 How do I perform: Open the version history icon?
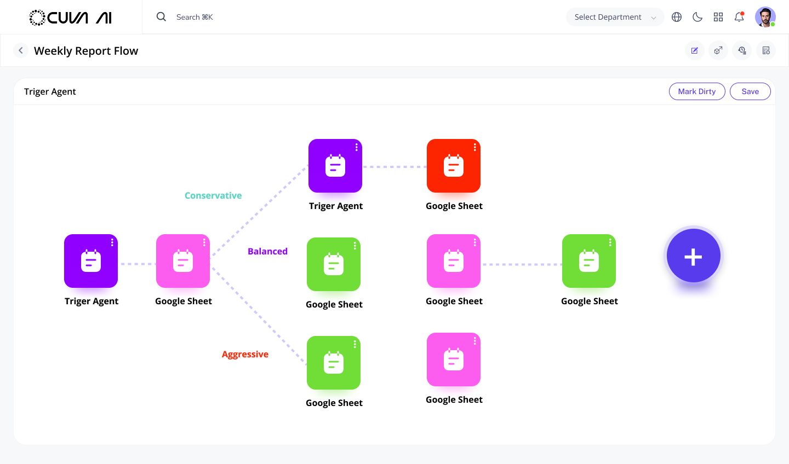point(742,50)
